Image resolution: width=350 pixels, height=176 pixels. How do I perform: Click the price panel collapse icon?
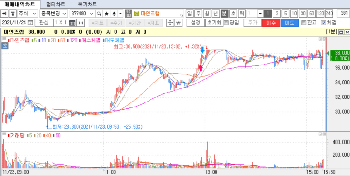pos(320,39)
